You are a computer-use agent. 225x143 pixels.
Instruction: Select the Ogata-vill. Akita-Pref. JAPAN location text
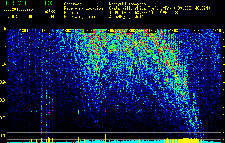pos(160,8)
